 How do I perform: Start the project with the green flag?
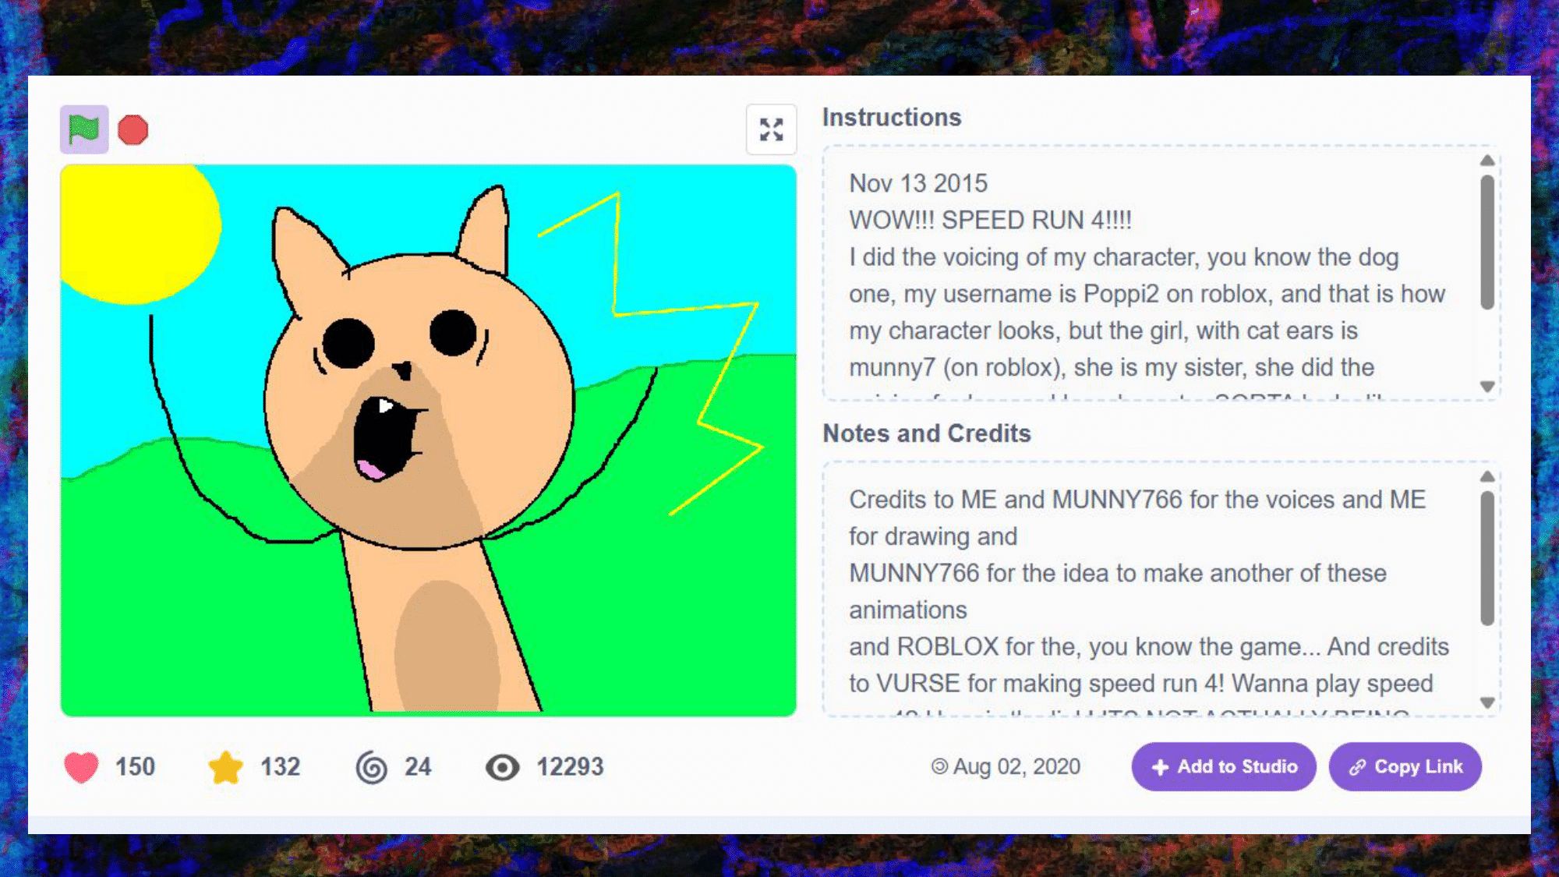[x=84, y=129]
